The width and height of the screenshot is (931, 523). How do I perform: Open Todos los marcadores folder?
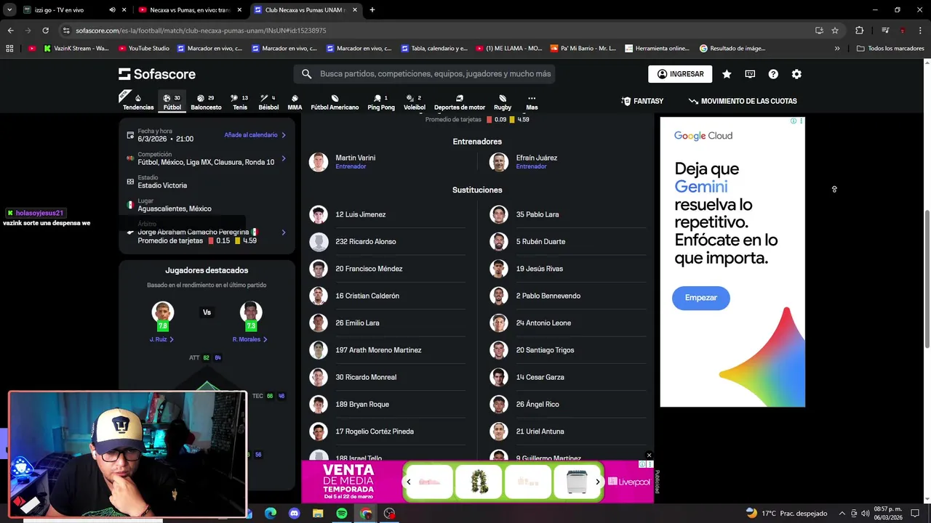tap(890, 49)
